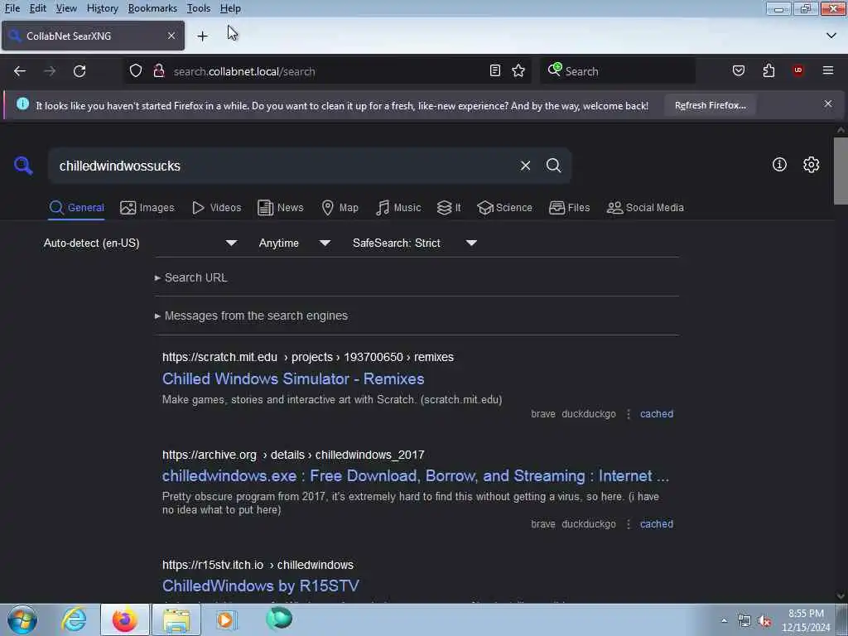Select the Videos search category
This screenshot has width=848, height=636.
coord(217,208)
